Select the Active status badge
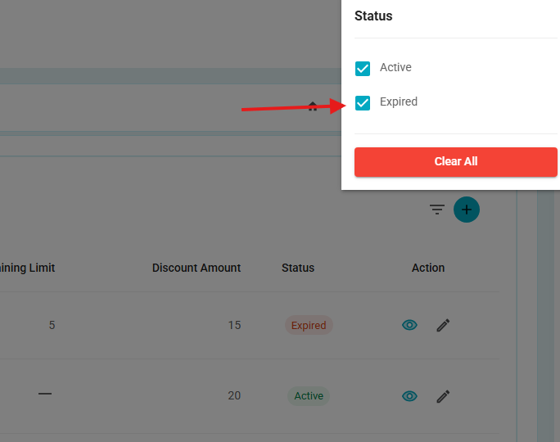The height and width of the screenshot is (442, 560). [x=309, y=396]
